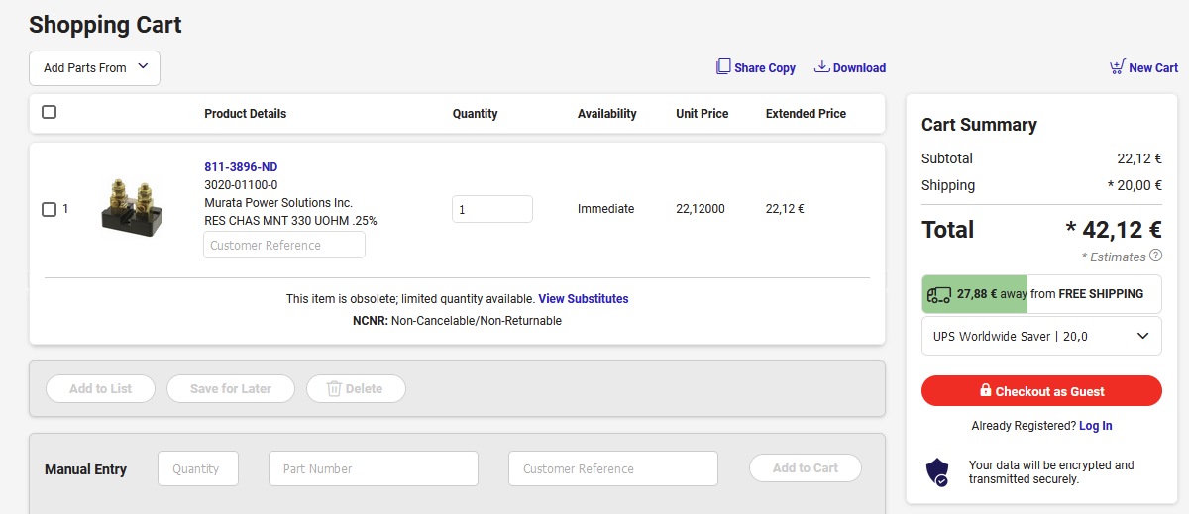
Task: Click the View Substitutes link
Action: [583, 299]
